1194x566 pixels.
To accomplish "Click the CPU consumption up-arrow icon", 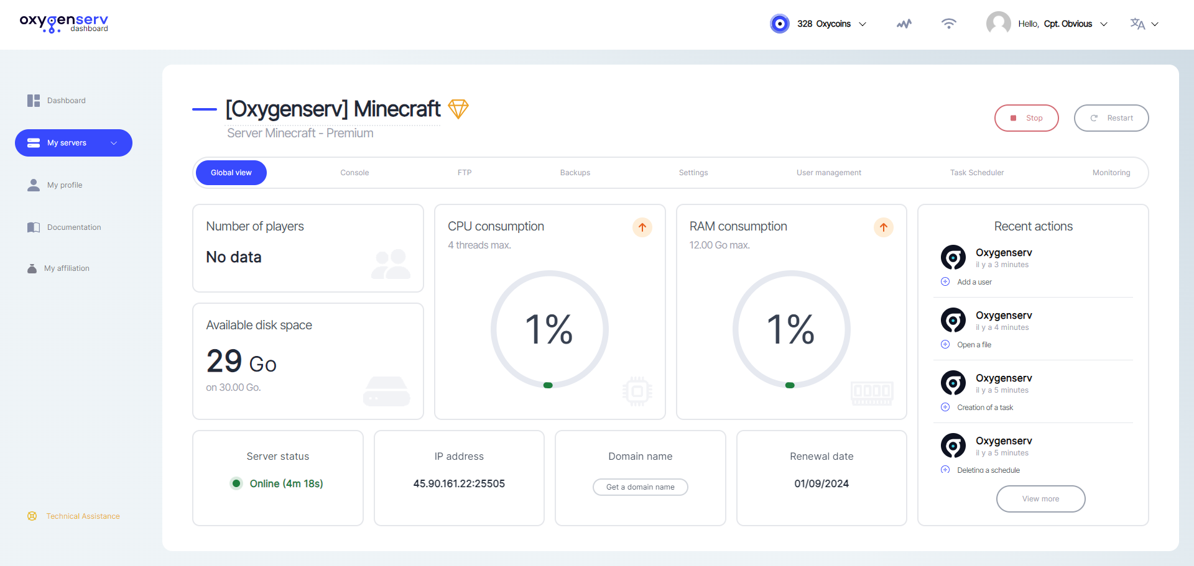I will [642, 227].
